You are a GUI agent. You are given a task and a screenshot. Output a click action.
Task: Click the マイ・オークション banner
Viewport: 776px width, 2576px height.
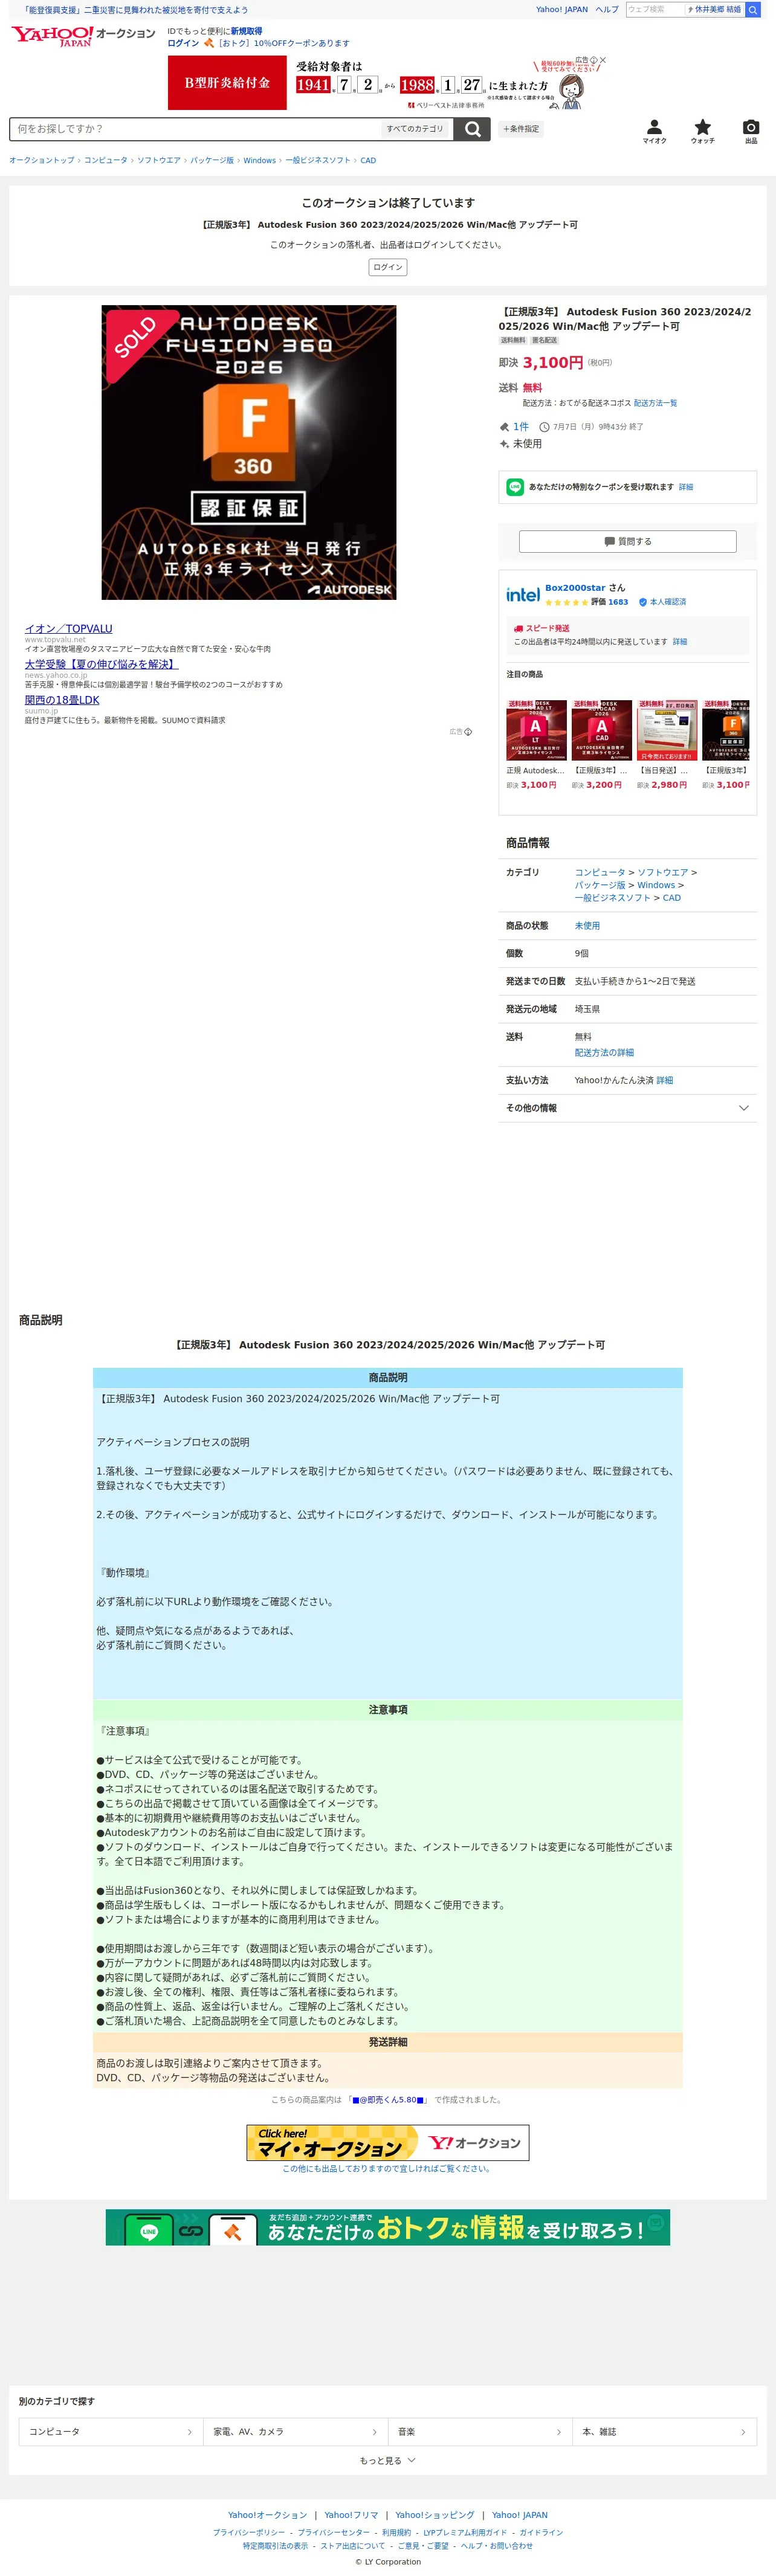(388, 2142)
